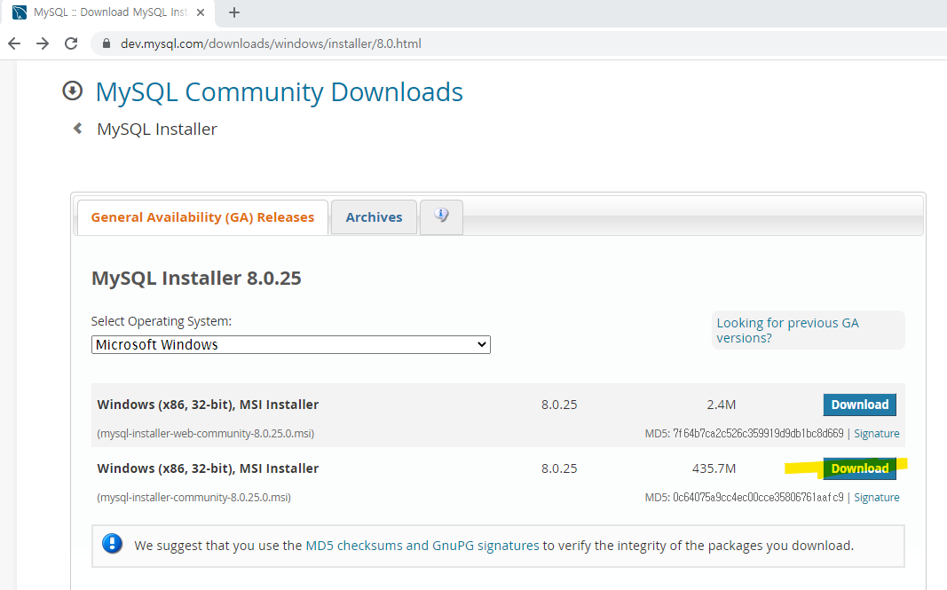Viewport: 947px width, 590px height.
Task: Click the back chevron beside MySQL Installer
Action: click(x=77, y=128)
